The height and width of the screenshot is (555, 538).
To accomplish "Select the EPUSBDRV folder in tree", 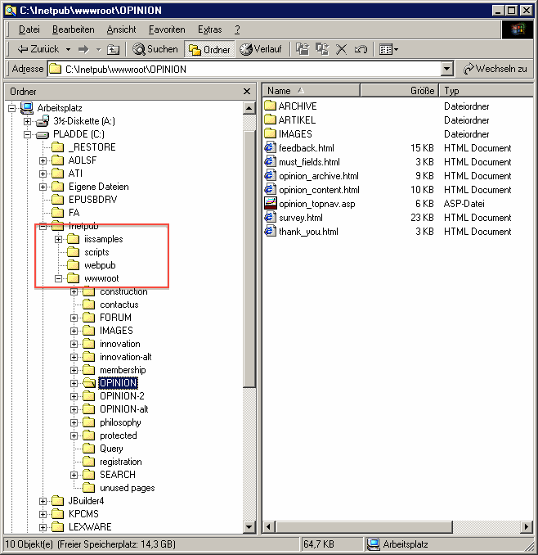I will point(84,200).
